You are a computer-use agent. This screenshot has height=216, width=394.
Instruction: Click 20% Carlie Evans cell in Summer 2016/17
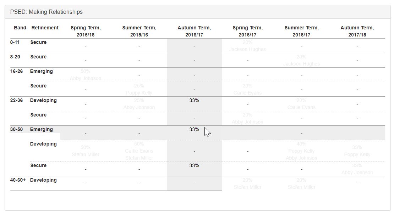(301, 104)
